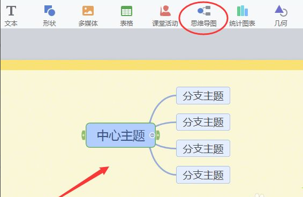The image size is (303, 197).
Task: Open 课堂活动 classroom activities
Action: pos(165,16)
